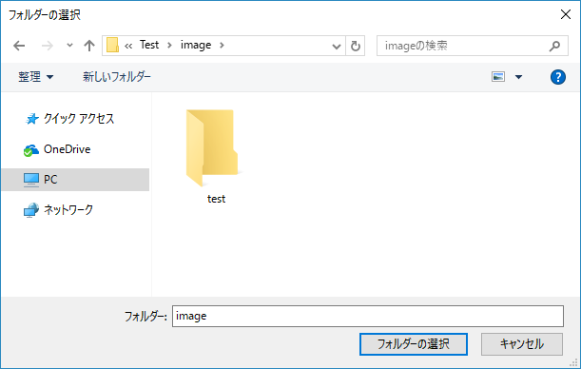The width and height of the screenshot is (581, 369).
Task: Select image in the breadcrumb path
Action: [x=196, y=46]
